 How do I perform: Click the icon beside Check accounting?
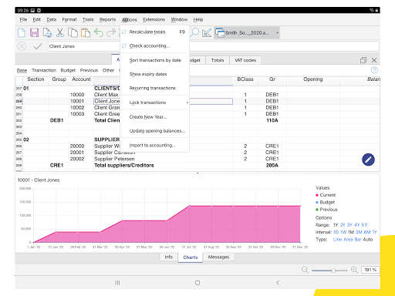tap(124, 45)
